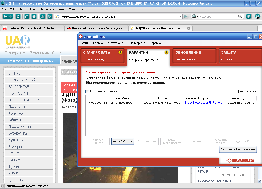Viewport: 262px width, 189px height.
Task: Restore down the Netscape Navigator window
Action: [253, 3]
